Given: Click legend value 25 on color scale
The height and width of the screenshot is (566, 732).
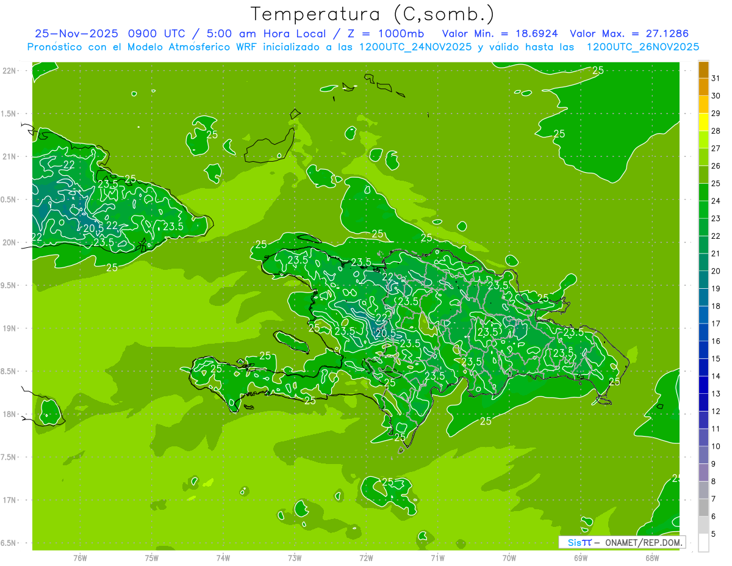Looking at the screenshot, I should click(x=716, y=183).
